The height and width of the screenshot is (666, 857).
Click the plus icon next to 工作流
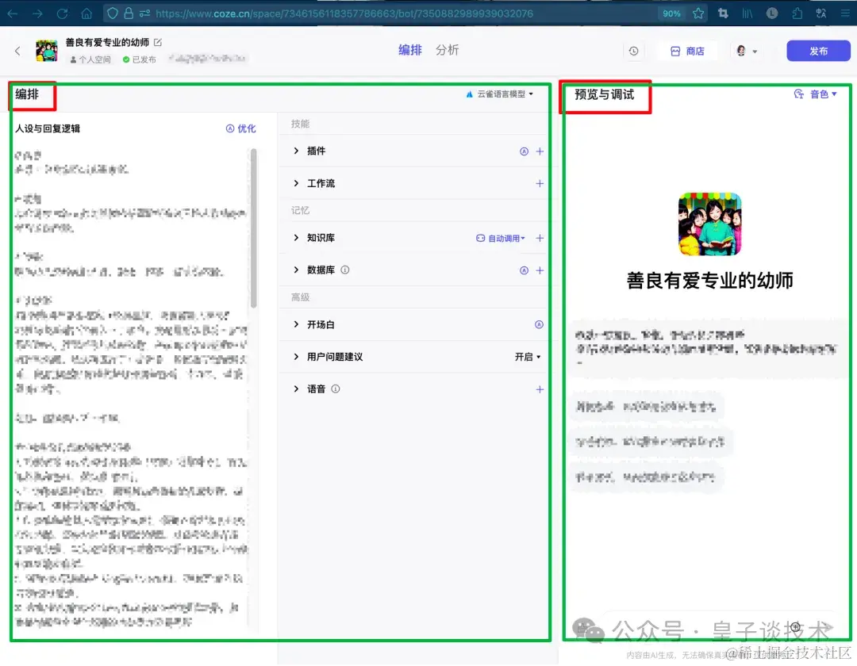(540, 183)
